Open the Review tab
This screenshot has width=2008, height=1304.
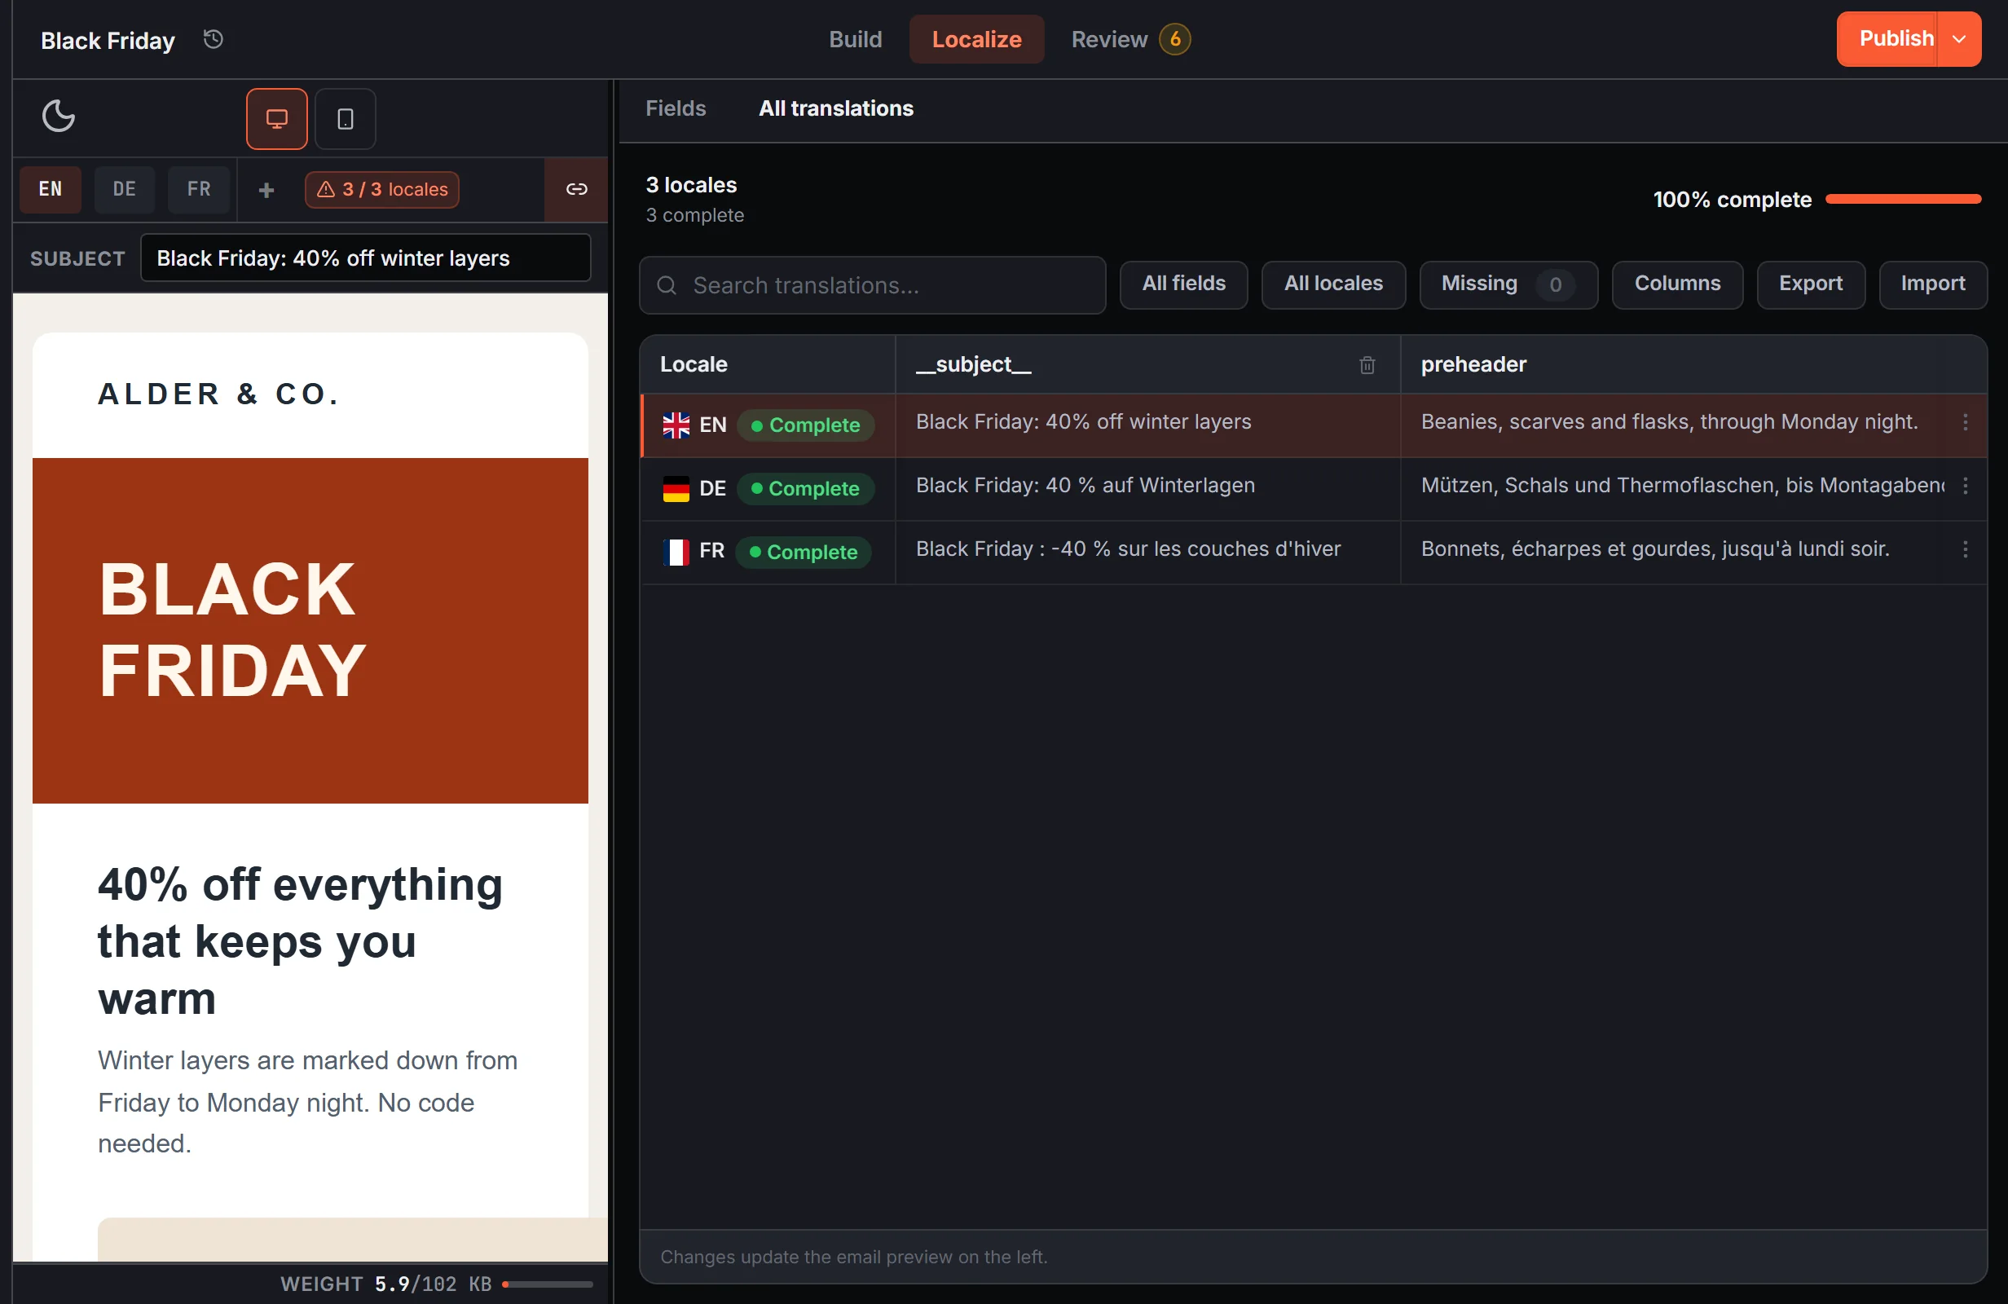click(1129, 39)
